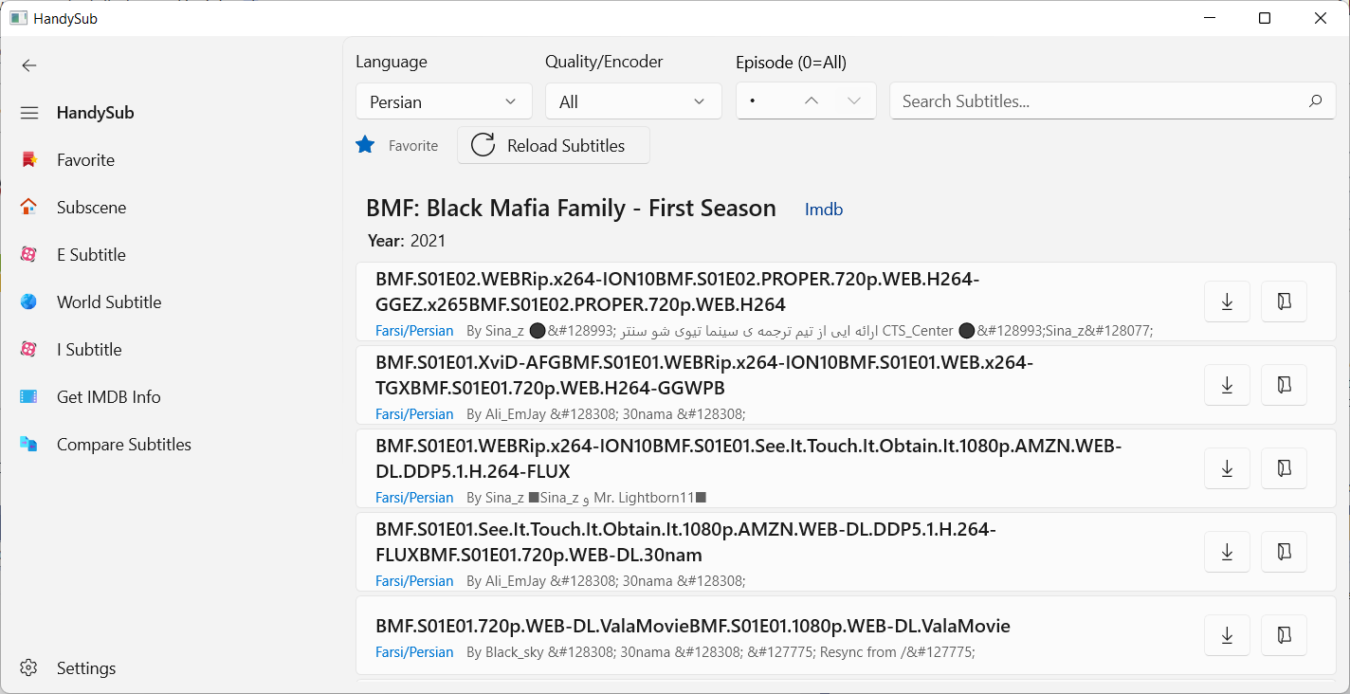Open subtitle page for See.It.Touch.It 30nam entry
This screenshot has height=694, width=1350.
[x=1285, y=551]
